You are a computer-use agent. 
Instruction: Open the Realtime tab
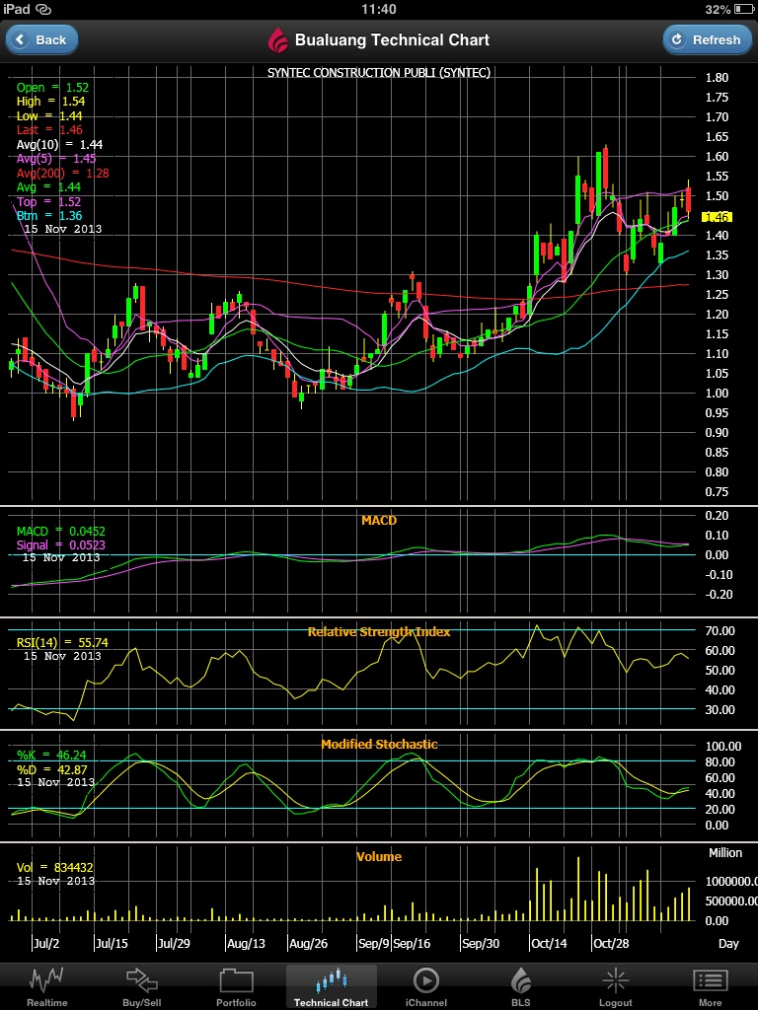pyautogui.click(x=46, y=986)
